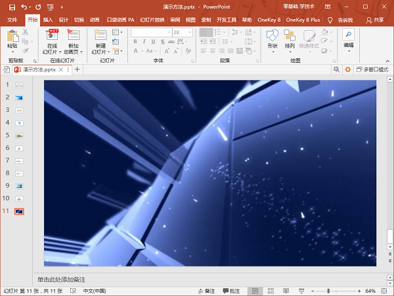Toggle the 批注 comments pane
This screenshot has height=296, width=394.
point(231,291)
